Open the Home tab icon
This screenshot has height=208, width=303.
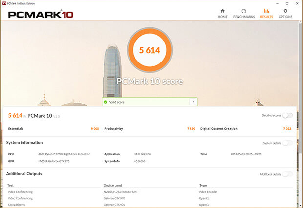point(223,11)
